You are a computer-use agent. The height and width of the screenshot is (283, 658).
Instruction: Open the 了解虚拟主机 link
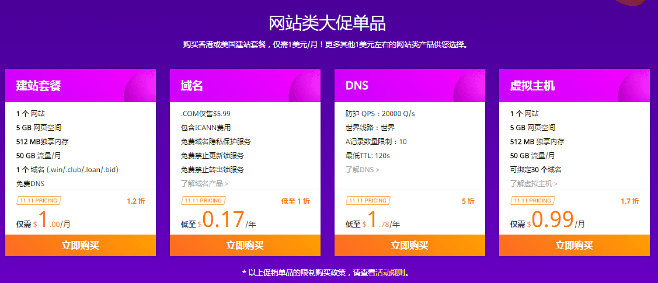tap(534, 183)
